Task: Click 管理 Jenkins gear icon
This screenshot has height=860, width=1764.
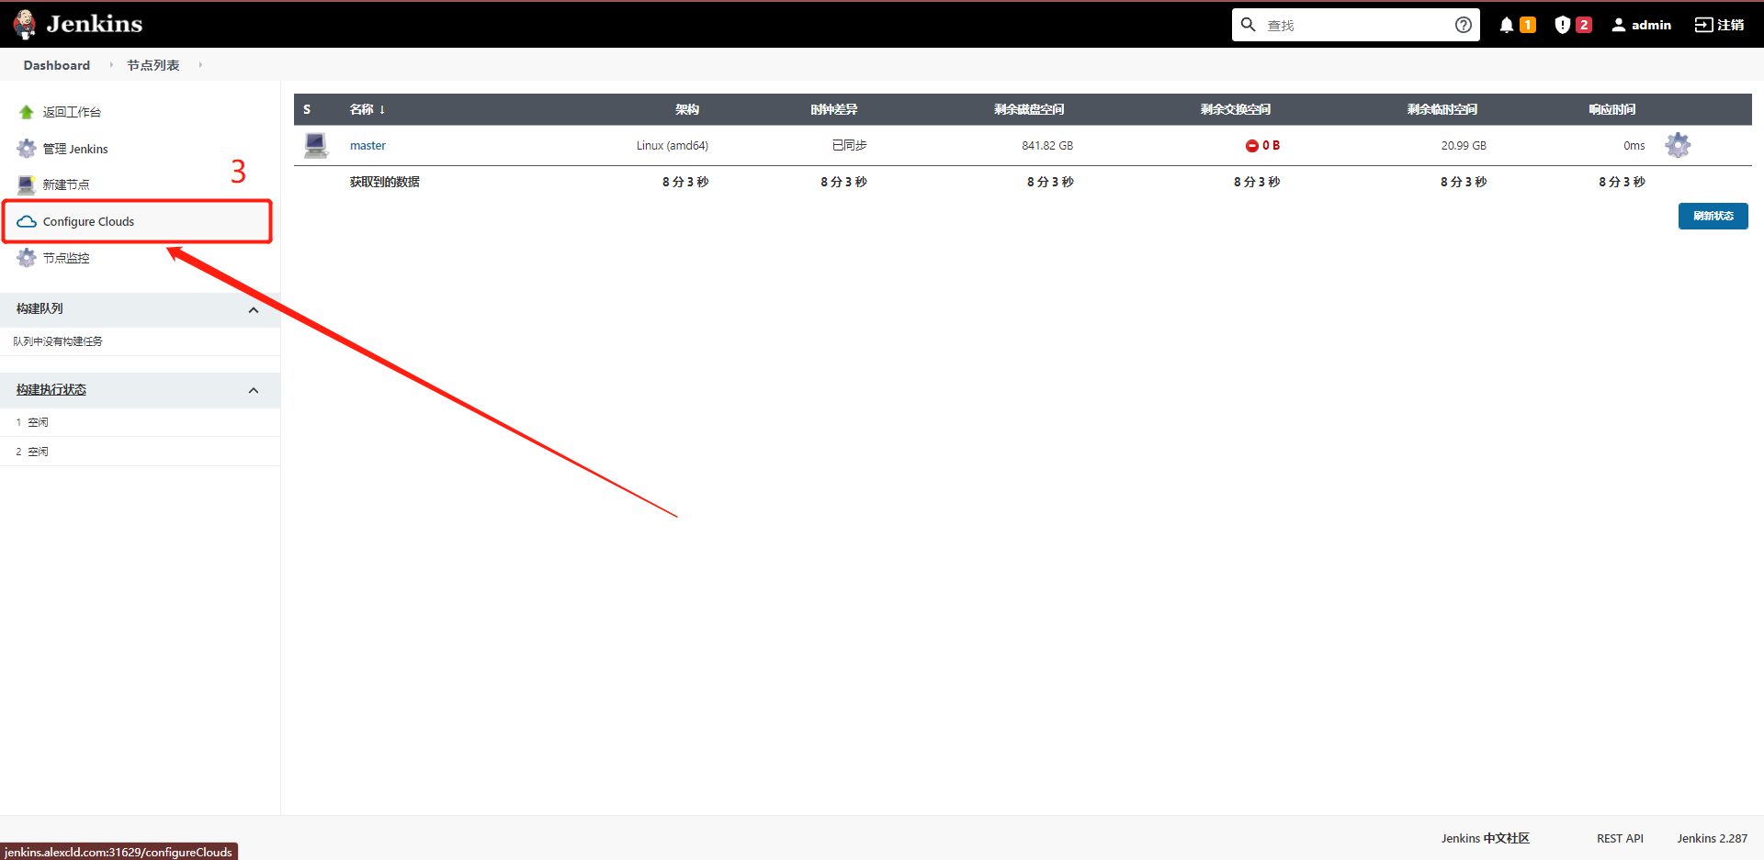Action: [27, 149]
